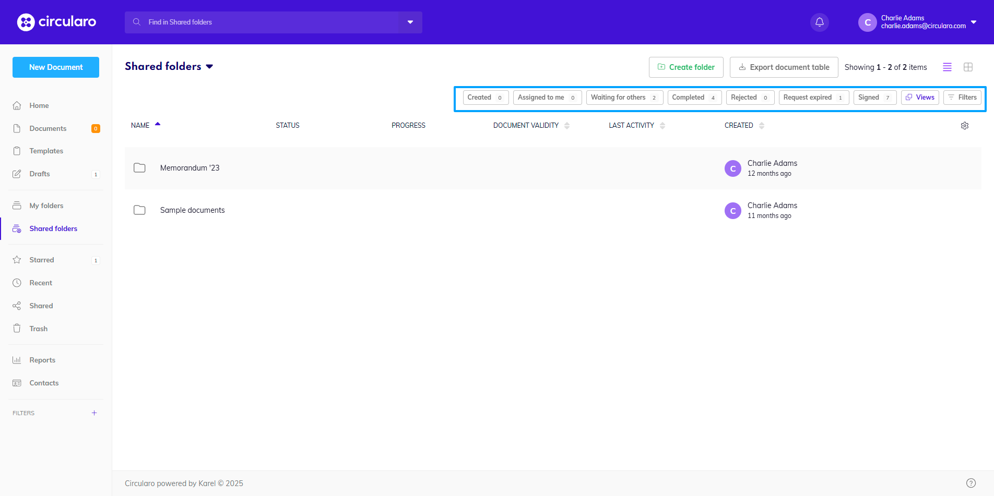
Task: Open the Memorandum '23 folder icon
Action: tap(139, 168)
